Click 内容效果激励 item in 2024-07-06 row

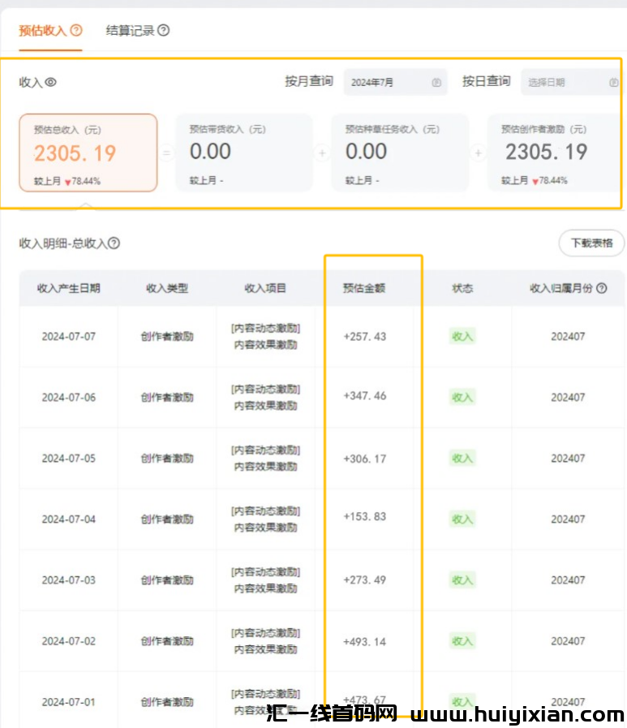[265, 406]
